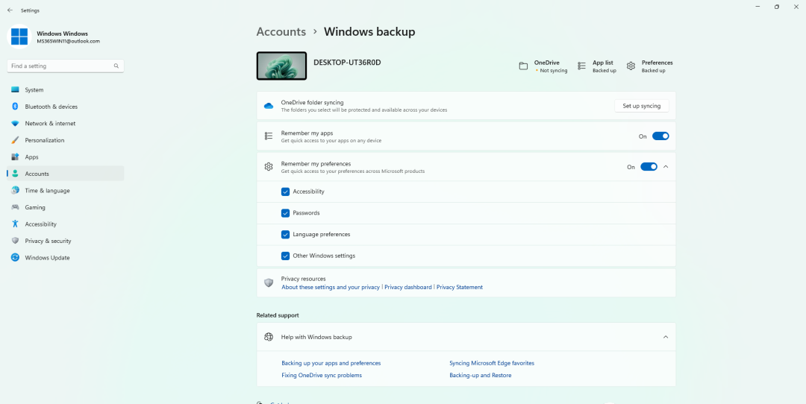The image size is (806, 404).
Task: Click the System monitor icon in sidebar
Action: coord(15,90)
